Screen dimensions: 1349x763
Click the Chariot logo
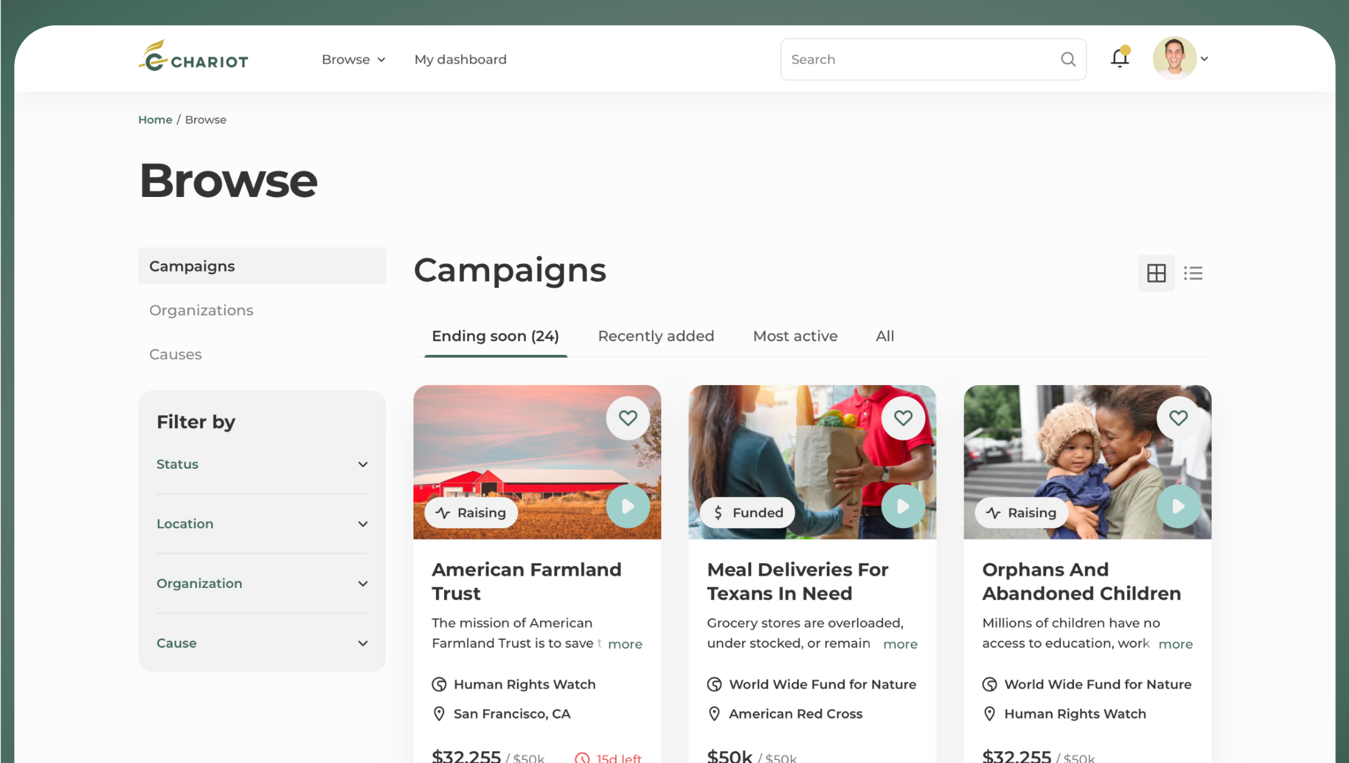coord(193,56)
